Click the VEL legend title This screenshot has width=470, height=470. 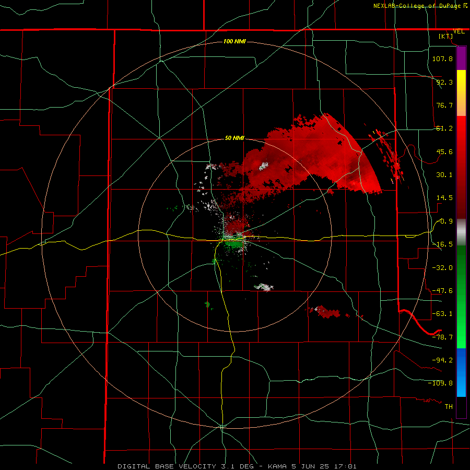pyautogui.click(x=459, y=31)
